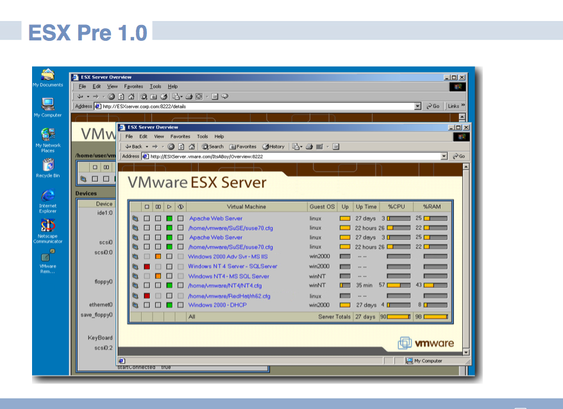
Task: Open Mail dropdown arrow in front window toolbar
Action: [301, 147]
